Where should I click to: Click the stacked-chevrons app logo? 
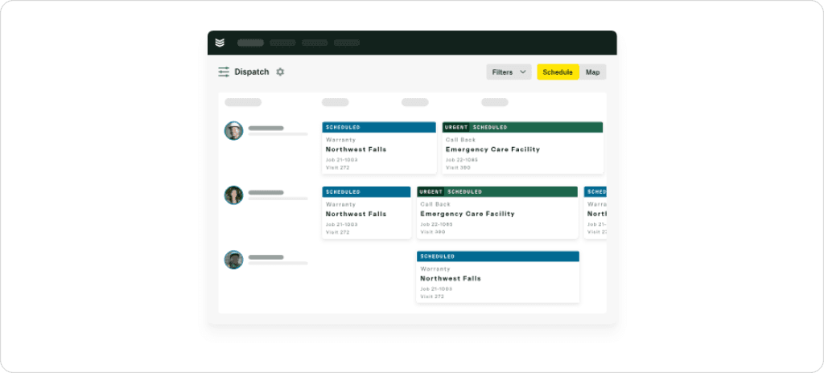point(220,43)
